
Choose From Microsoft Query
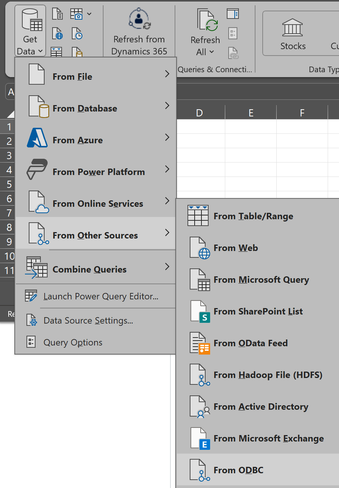pyautogui.click(x=258, y=280)
